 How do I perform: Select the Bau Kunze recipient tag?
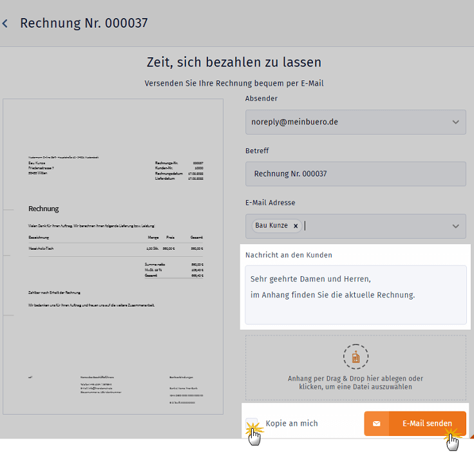[271, 226]
